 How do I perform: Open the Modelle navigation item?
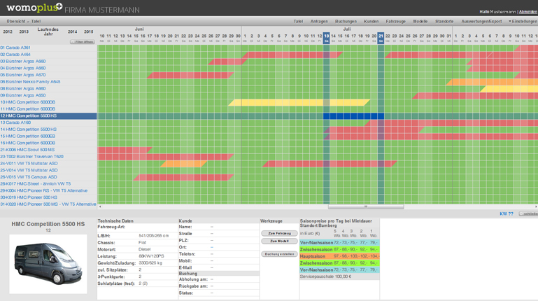[x=420, y=21]
